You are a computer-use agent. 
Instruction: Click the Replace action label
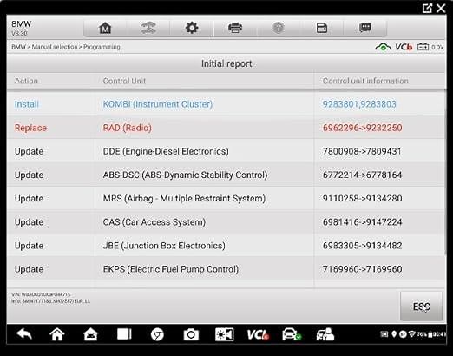(x=30, y=128)
